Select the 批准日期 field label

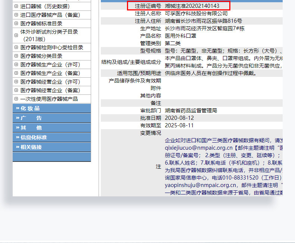click(150, 118)
